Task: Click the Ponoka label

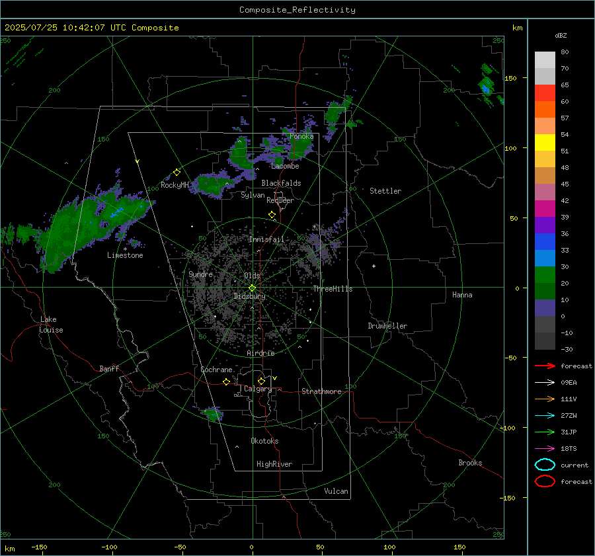Action: click(x=301, y=136)
